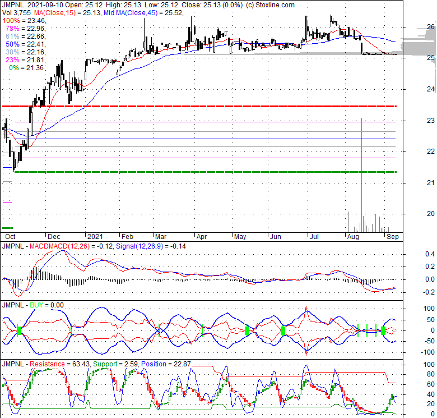Click the '23% = 21.81' Fibonacci label
This screenshot has height=418, width=437.
click(25, 59)
